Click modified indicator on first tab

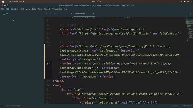71,14
